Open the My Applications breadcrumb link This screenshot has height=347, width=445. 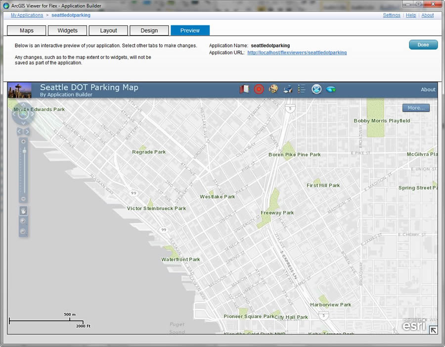[27, 15]
